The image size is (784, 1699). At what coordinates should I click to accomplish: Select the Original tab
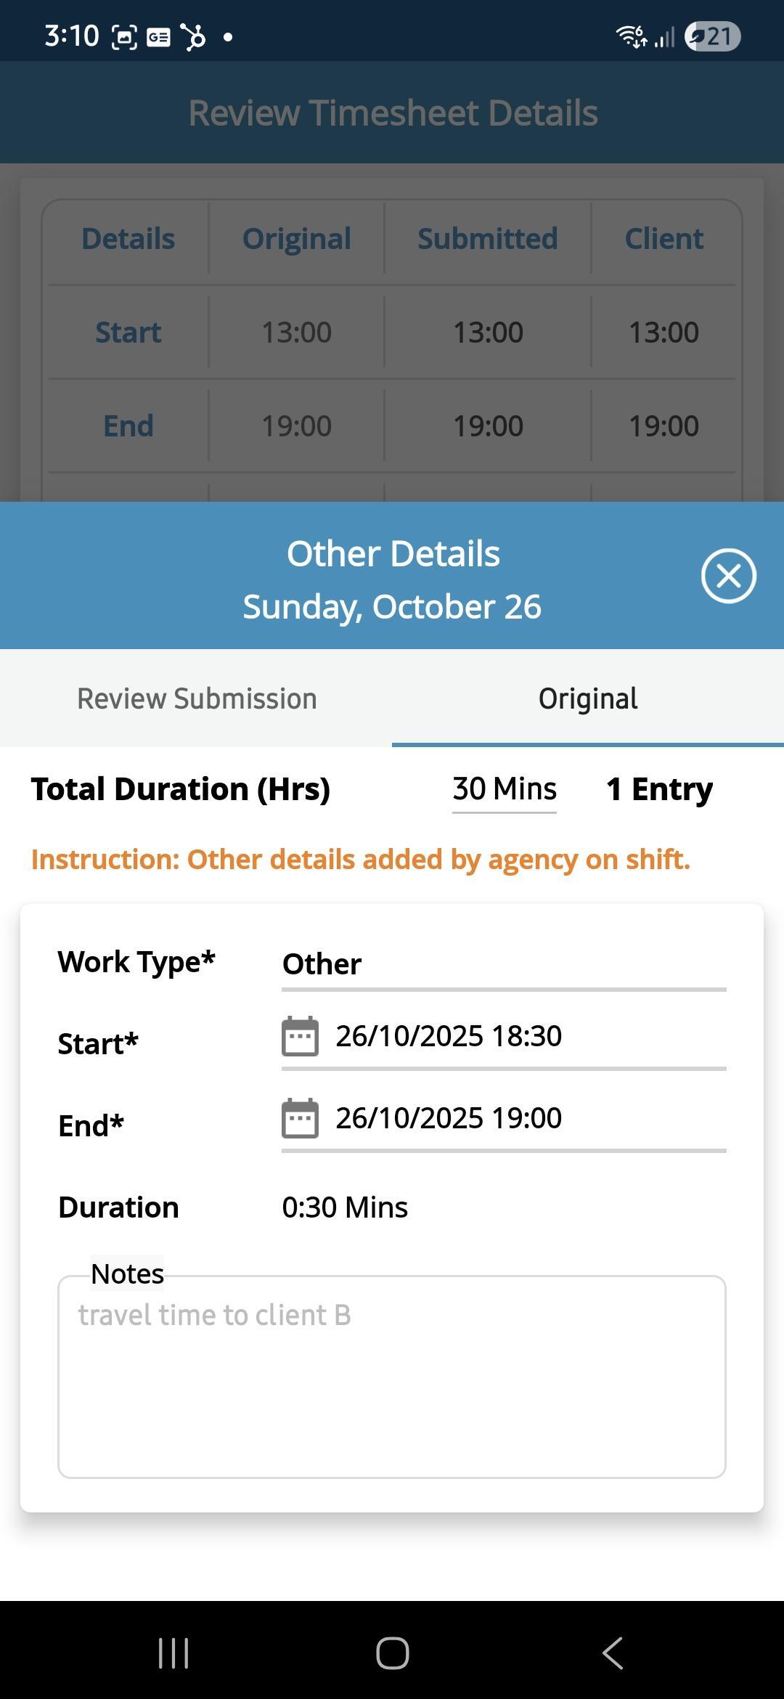588,698
